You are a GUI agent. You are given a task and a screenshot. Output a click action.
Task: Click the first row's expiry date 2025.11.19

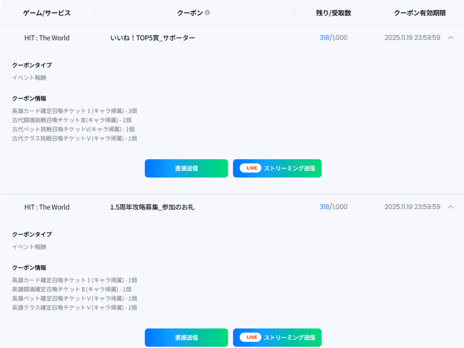(x=412, y=38)
